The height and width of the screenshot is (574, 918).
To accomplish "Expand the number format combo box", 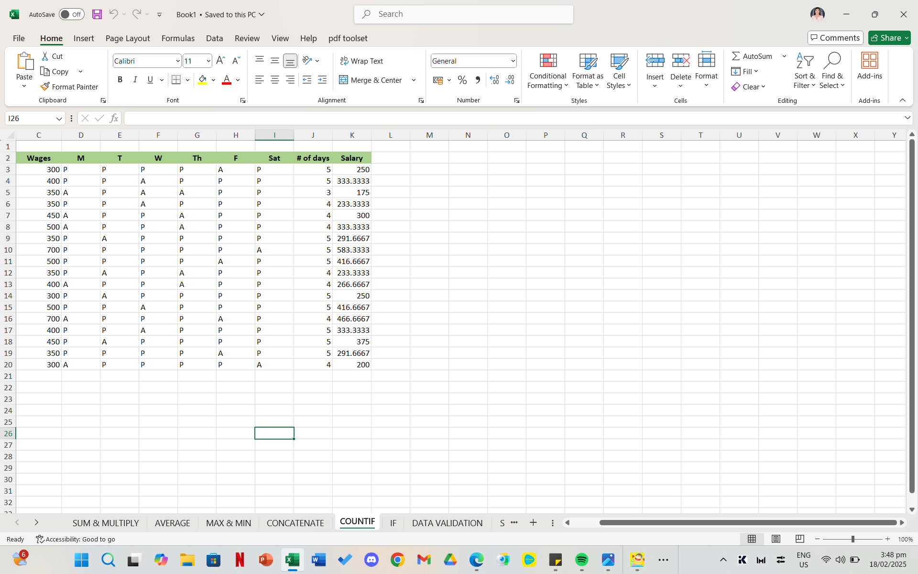I will (x=513, y=61).
